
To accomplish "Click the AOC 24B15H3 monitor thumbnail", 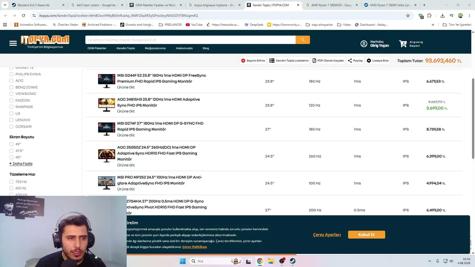I will click(107, 105).
